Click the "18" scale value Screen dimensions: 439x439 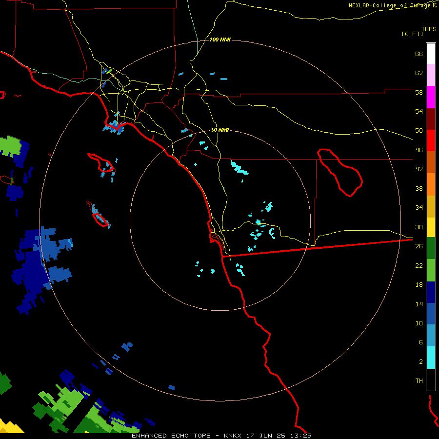419,285
